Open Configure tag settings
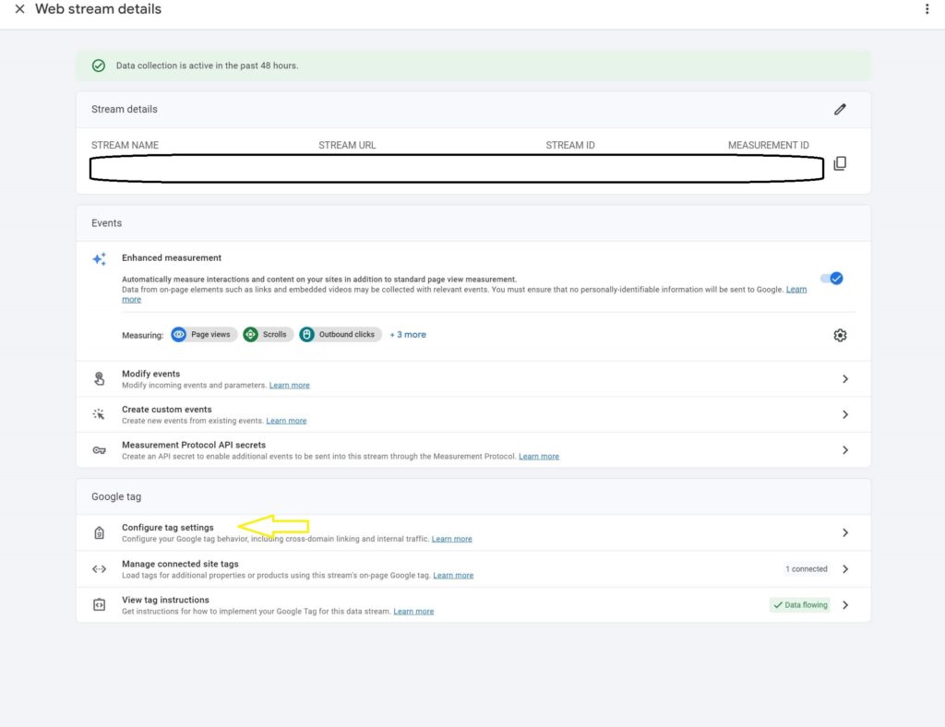 (473, 532)
